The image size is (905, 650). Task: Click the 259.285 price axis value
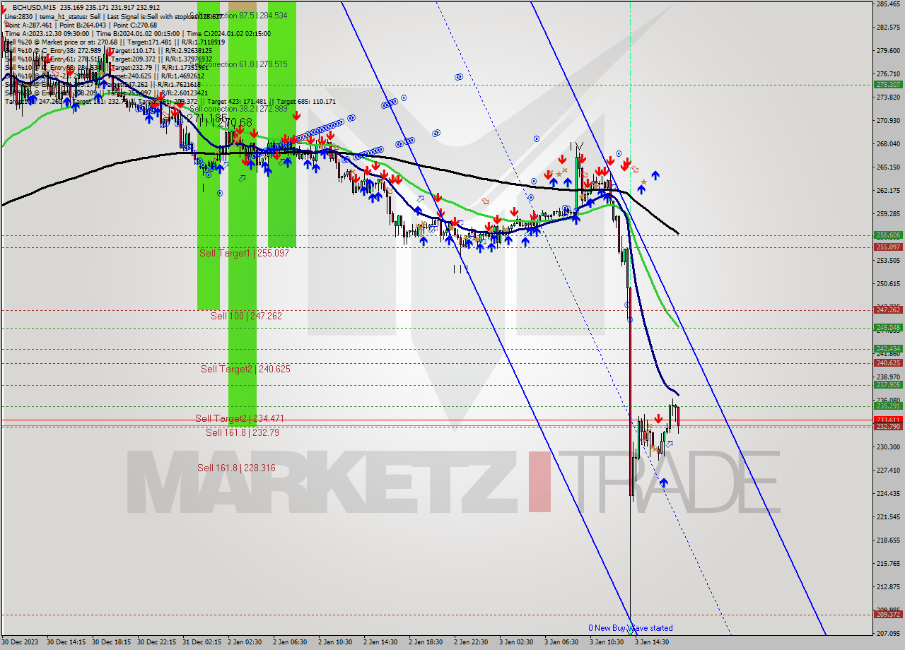tap(888, 214)
